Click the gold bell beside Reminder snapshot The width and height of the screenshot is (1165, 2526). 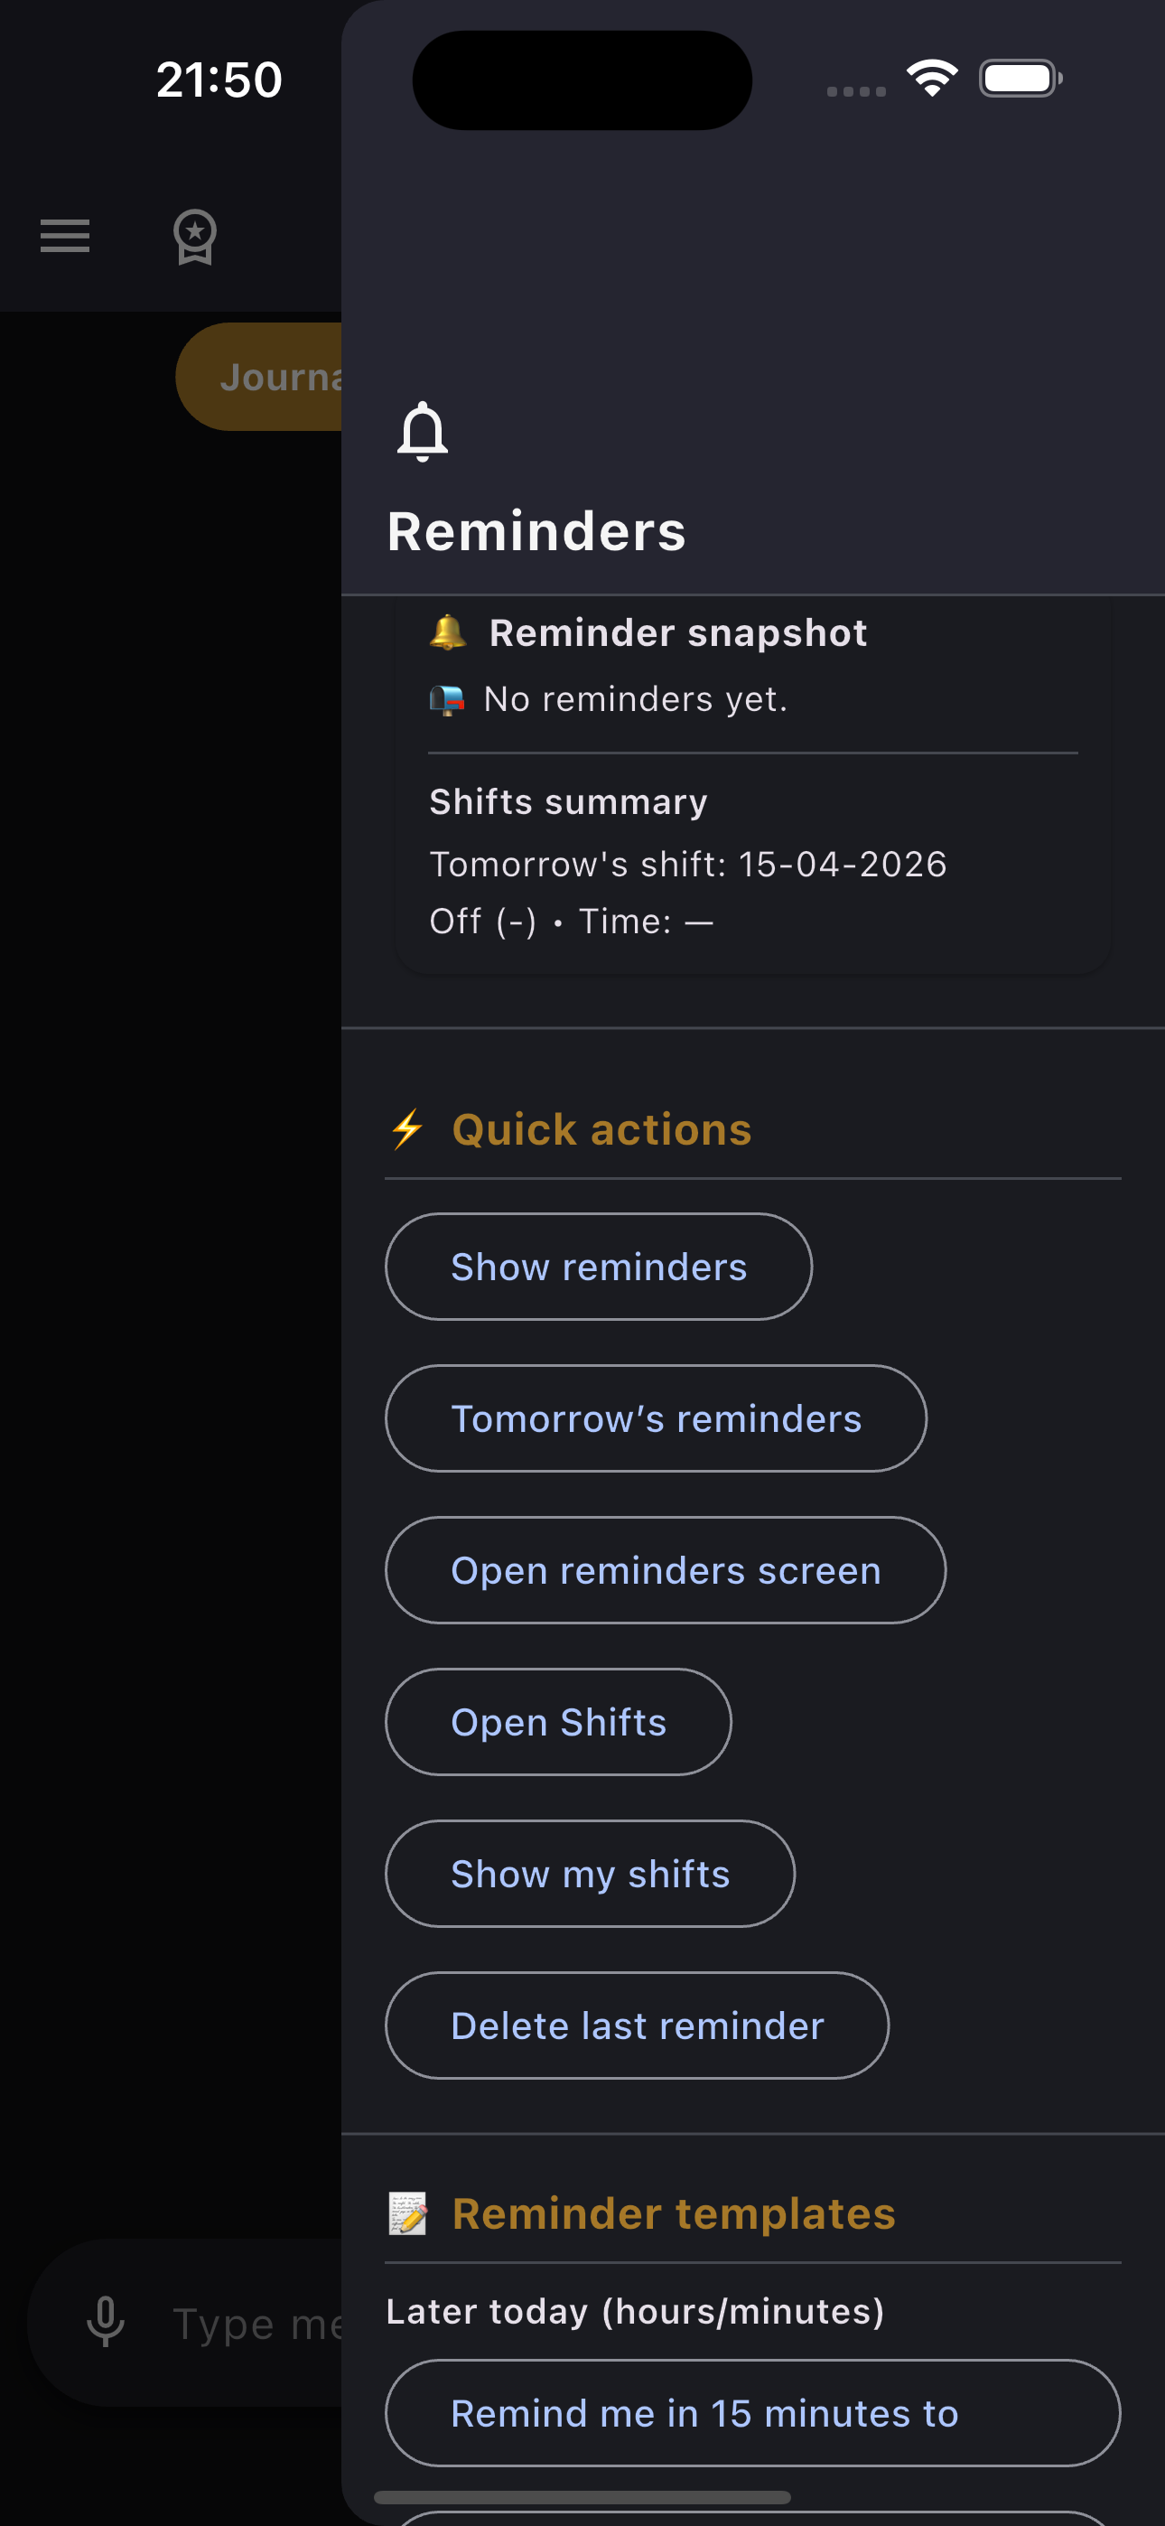coord(449,632)
